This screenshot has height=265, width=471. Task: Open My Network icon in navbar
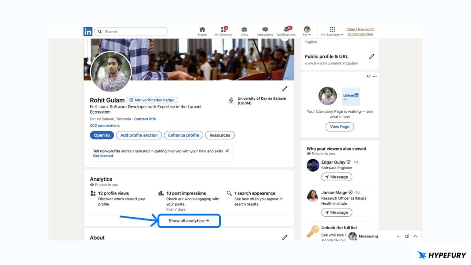pos(223,30)
